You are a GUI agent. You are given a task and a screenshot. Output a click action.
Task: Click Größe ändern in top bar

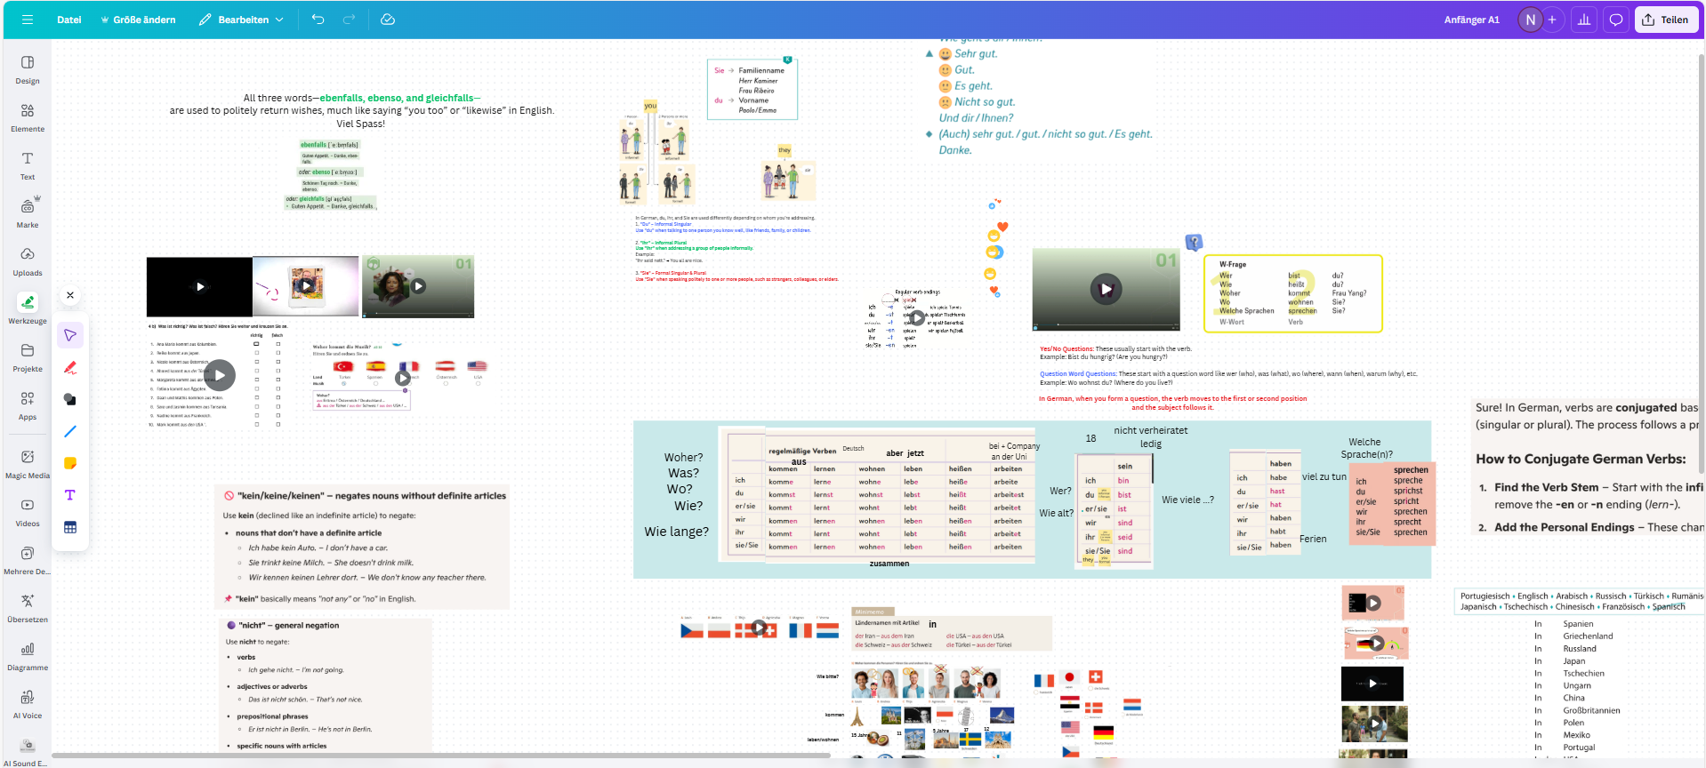(138, 20)
